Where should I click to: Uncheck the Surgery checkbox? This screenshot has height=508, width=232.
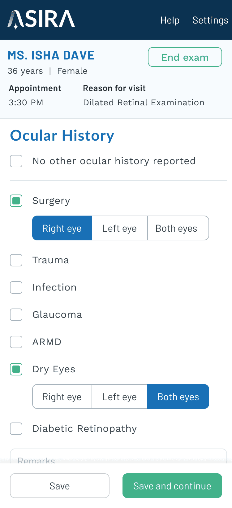pos(16,201)
